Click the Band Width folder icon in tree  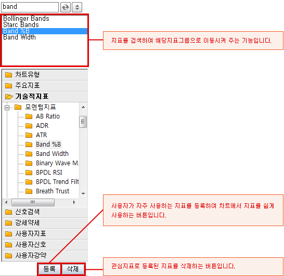pyautogui.click(x=29, y=154)
